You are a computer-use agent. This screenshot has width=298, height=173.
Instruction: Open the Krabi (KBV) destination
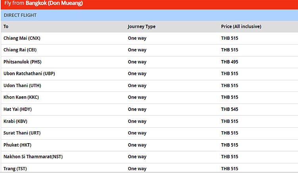point(15,121)
